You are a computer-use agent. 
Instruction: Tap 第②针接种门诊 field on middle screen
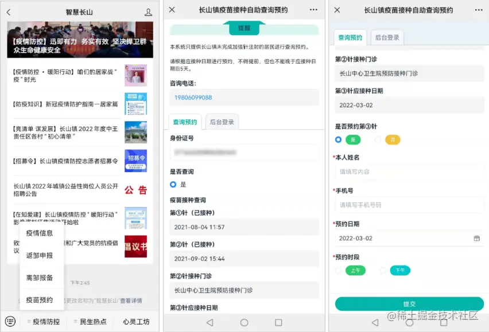point(244,290)
